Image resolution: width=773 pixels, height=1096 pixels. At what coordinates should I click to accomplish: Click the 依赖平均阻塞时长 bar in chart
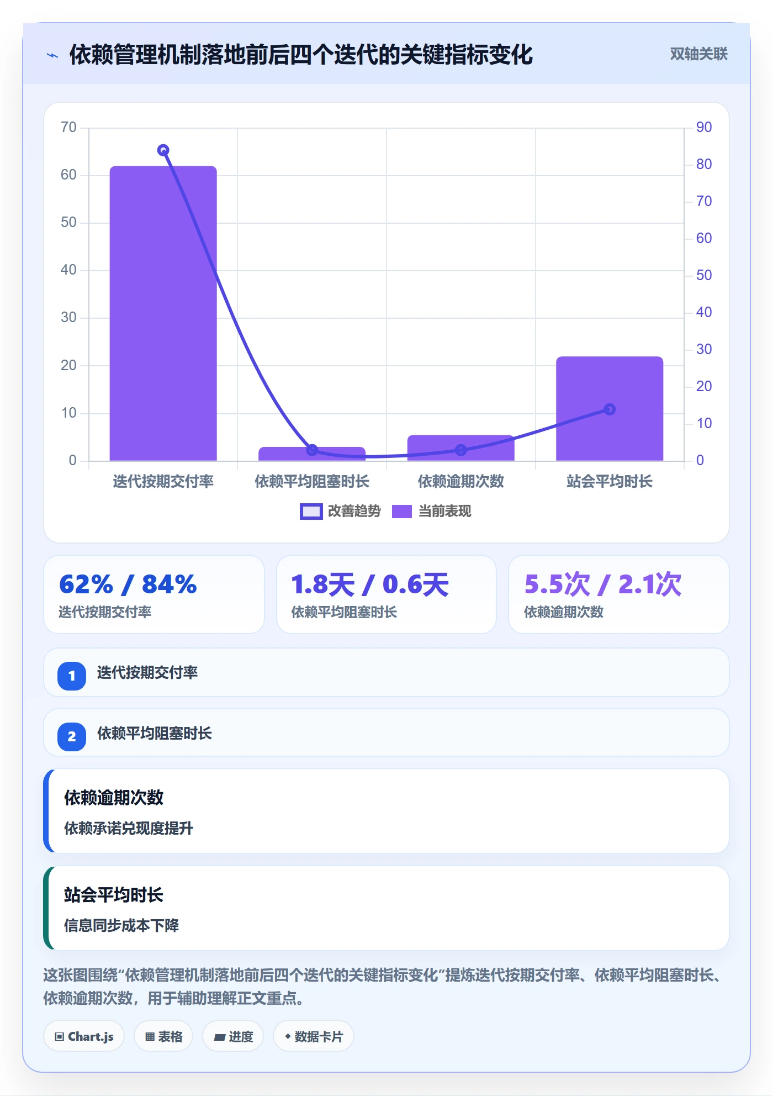312,454
